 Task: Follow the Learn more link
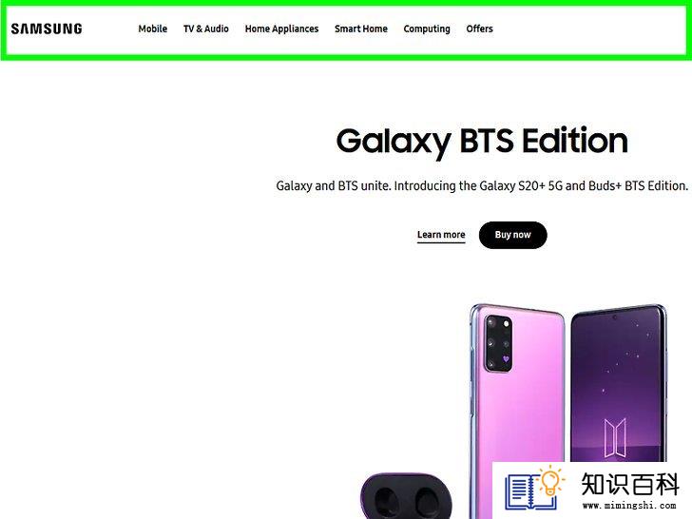click(441, 235)
